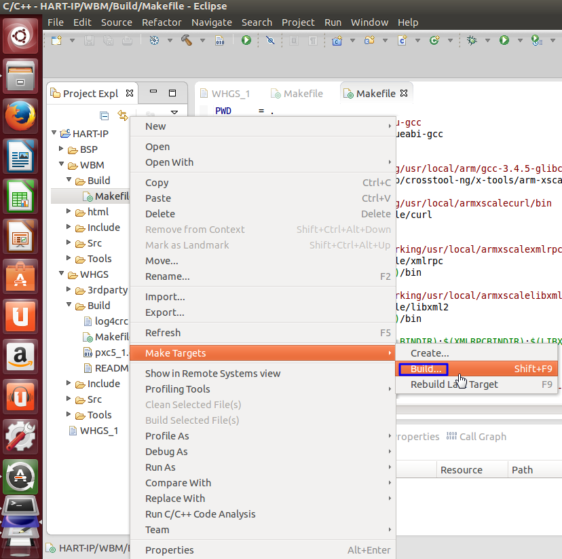The image size is (562, 559).
Task: Click the New wizard toolbar icon
Action: click(x=56, y=40)
